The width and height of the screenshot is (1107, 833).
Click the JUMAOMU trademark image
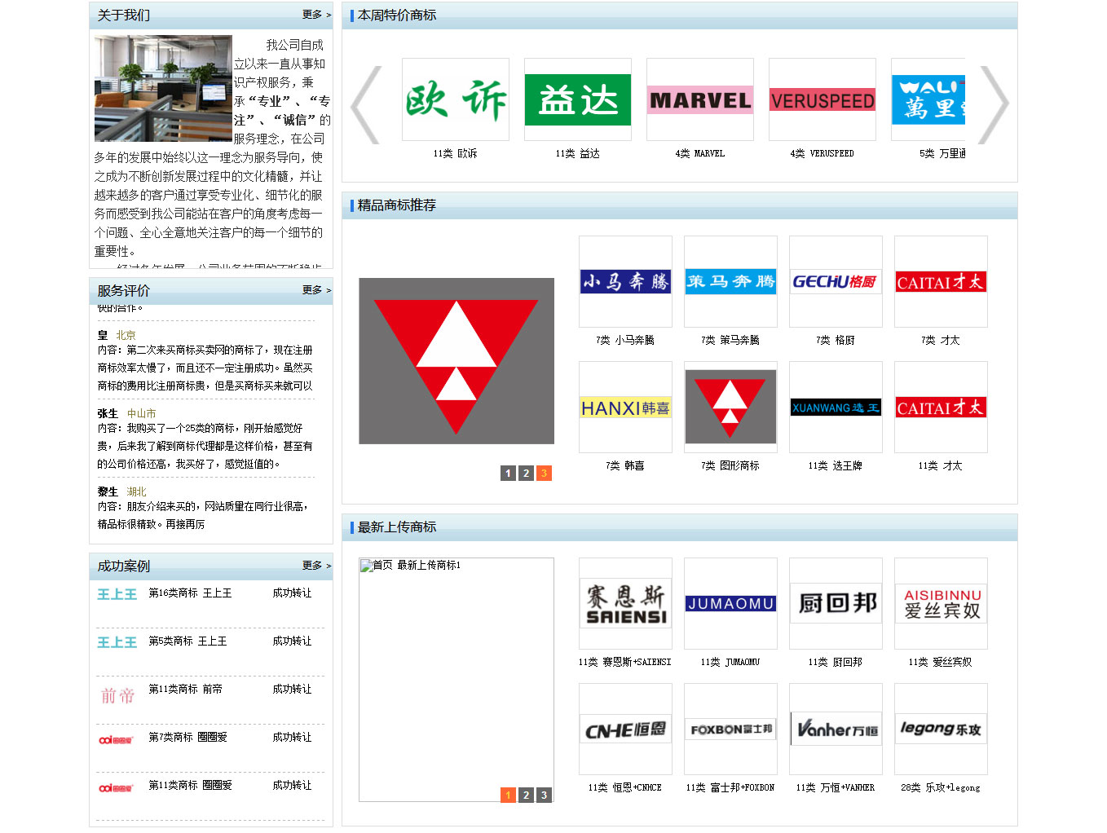730,603
